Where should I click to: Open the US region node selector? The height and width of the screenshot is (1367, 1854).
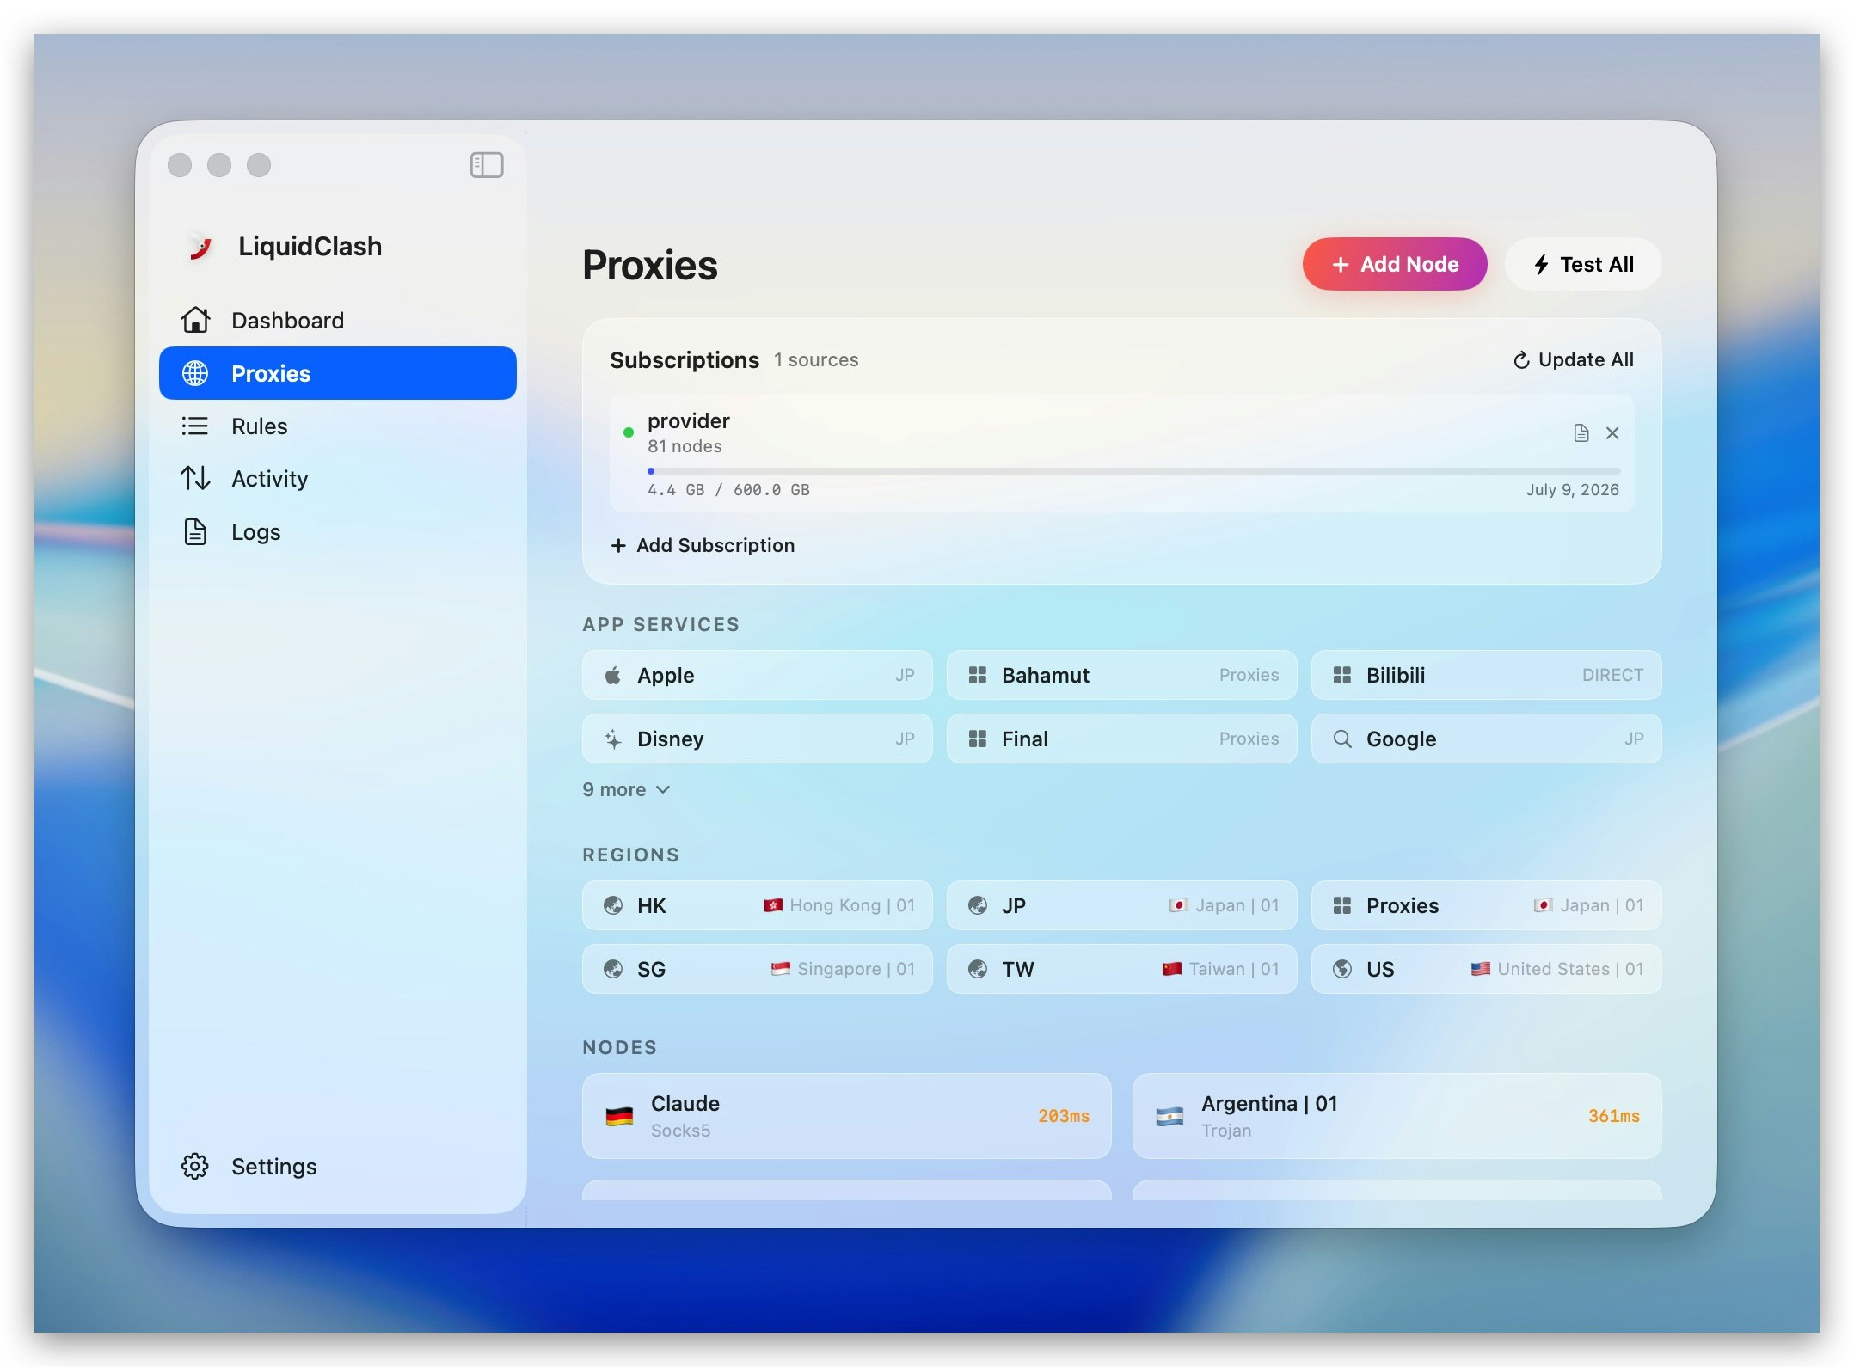[1486, 969]
